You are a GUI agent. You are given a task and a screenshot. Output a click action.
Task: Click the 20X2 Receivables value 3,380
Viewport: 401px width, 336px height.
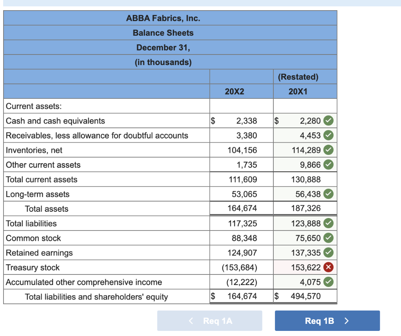pos(247,135)
